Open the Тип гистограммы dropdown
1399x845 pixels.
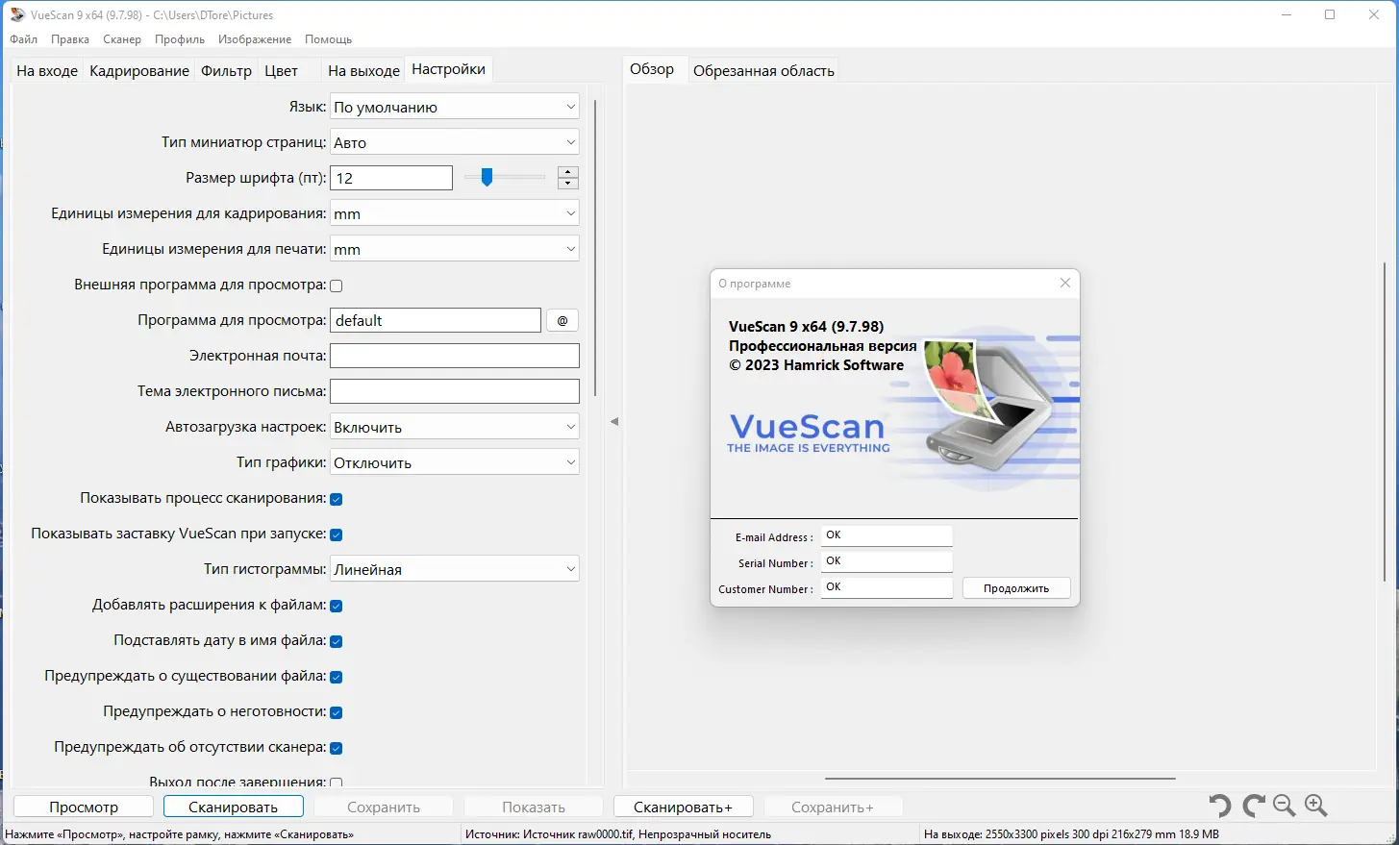454,568
